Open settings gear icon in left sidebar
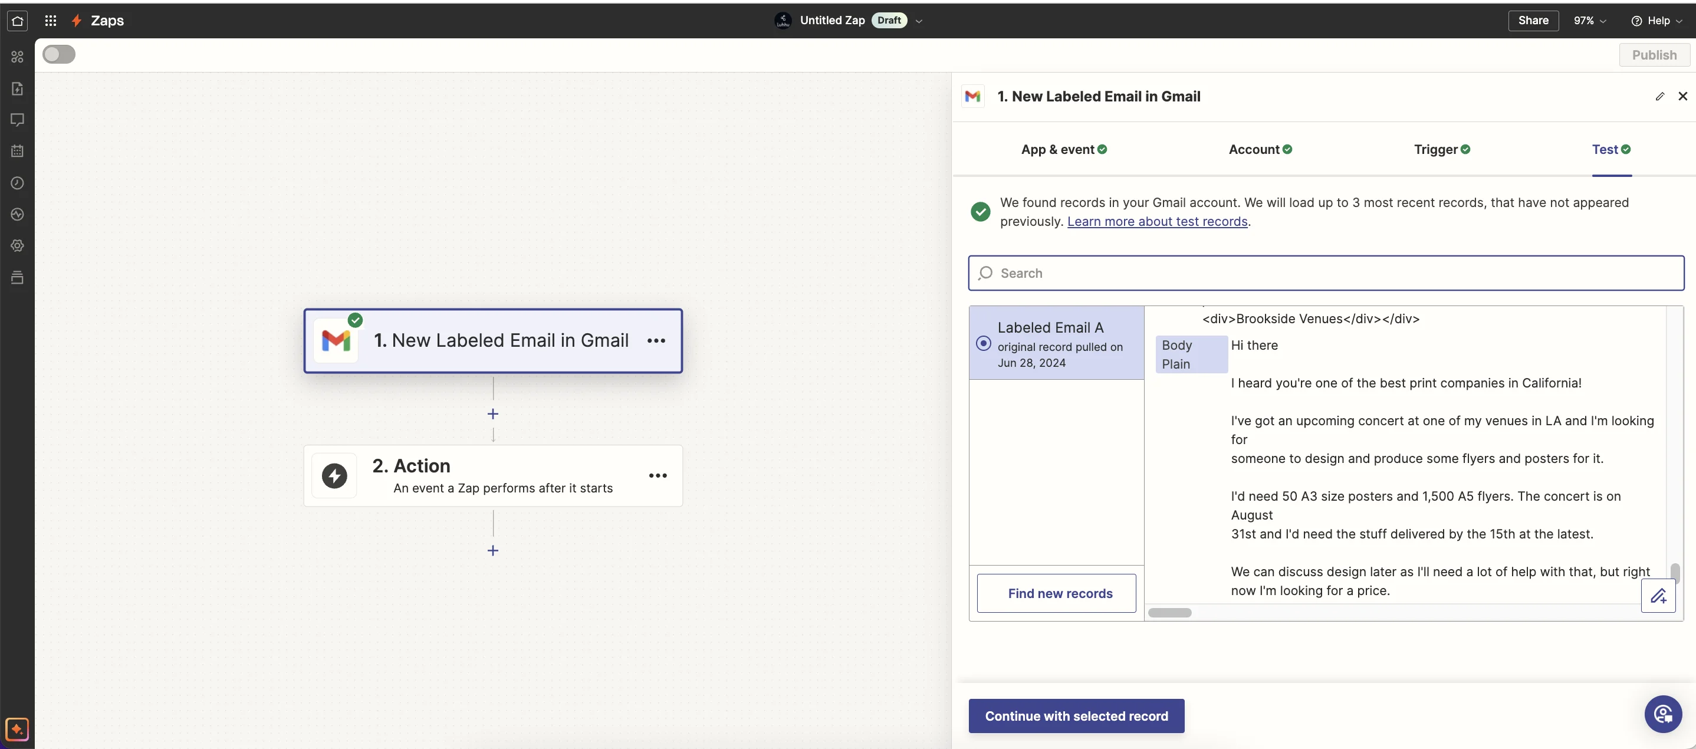The image size is (1696, 749). pos(18,245)
